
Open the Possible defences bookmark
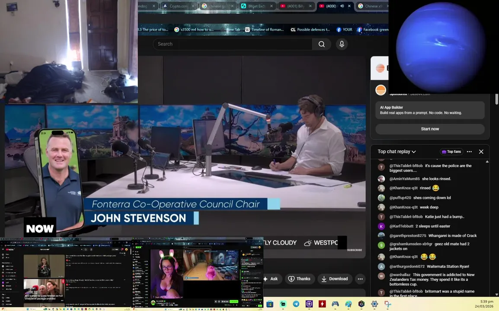310,29
